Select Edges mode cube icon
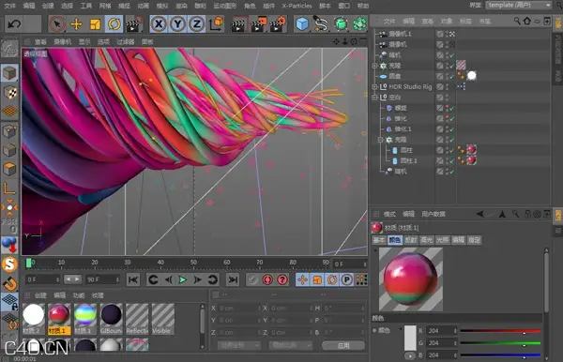563x362 pixels. tap(9, 150)
